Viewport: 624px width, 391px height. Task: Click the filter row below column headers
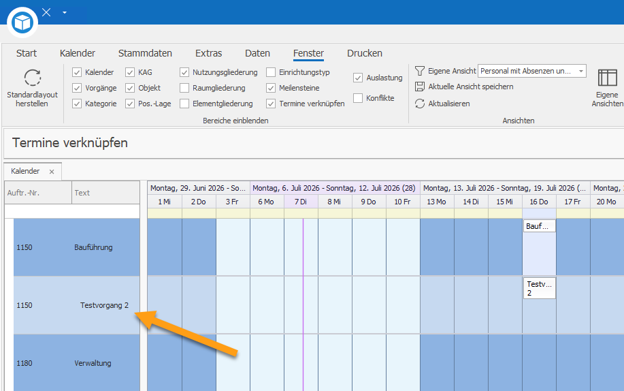pyautogui.click(x=72, y=211)
